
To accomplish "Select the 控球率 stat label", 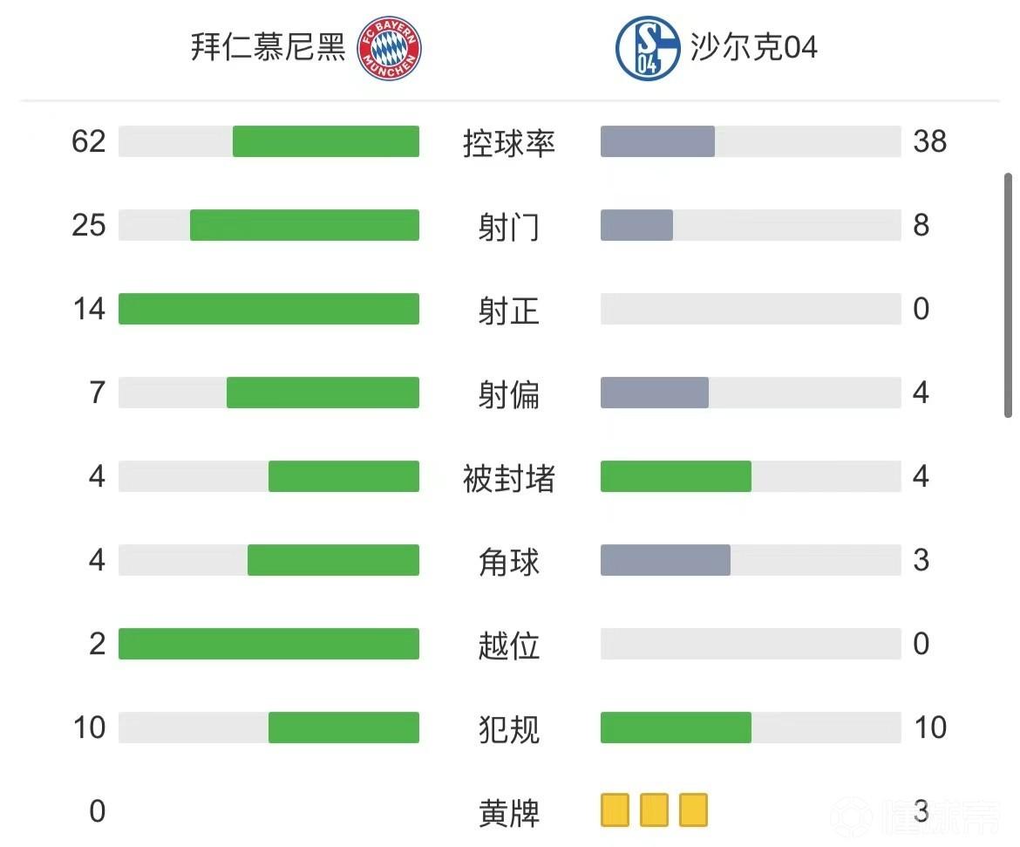I will pos(509,142).
